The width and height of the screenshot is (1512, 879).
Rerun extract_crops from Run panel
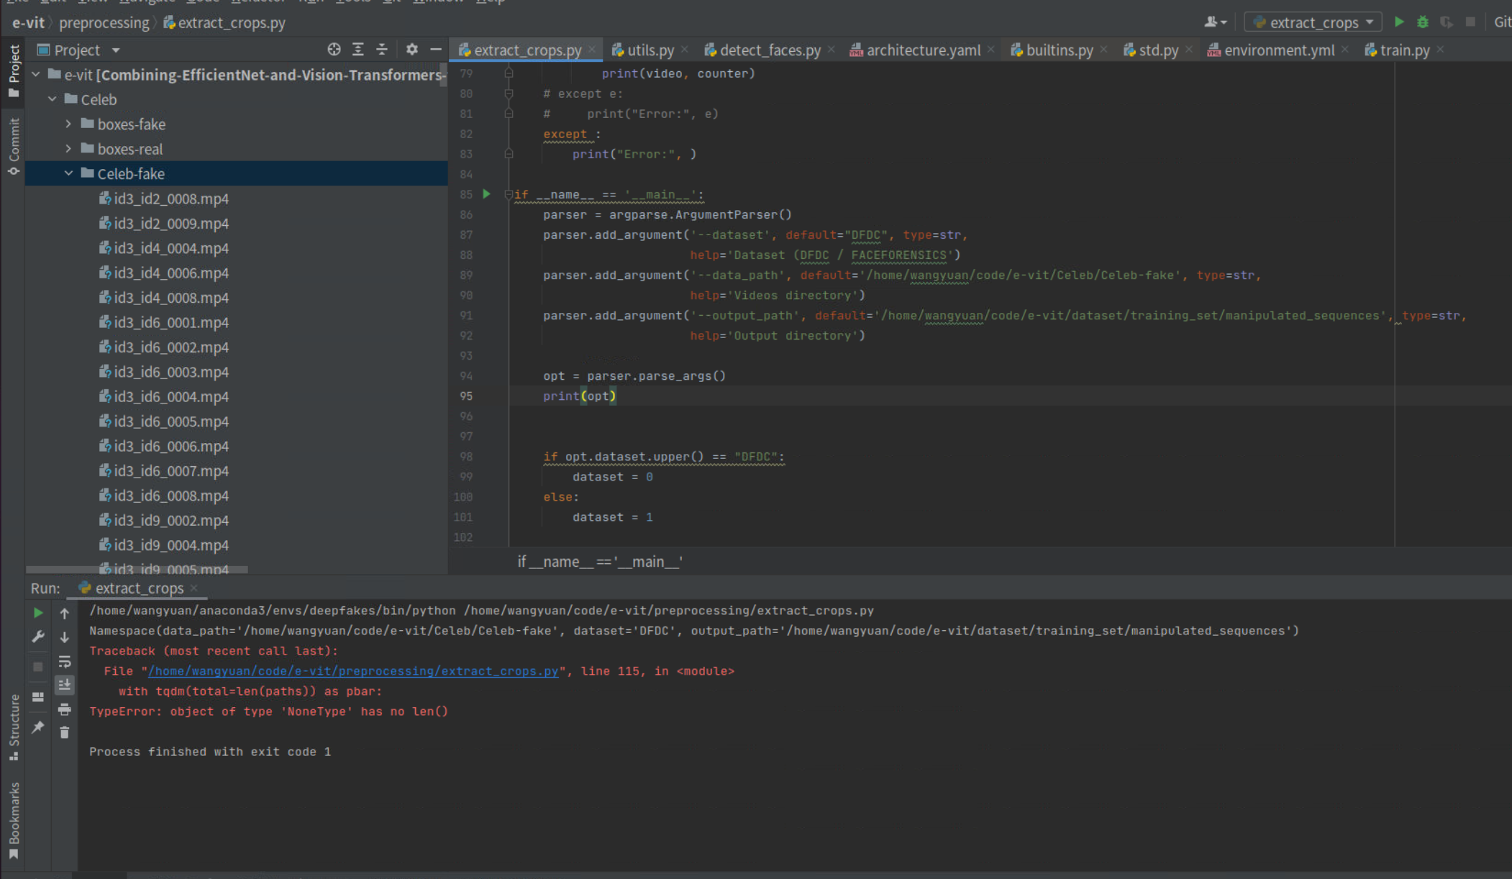coord(38,613)
